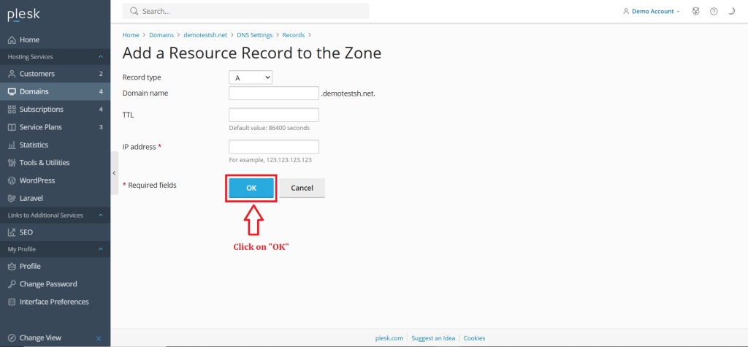Click the Domains monitor icon
The width and height of the screenshot is (748, 347).
(12, 91)
